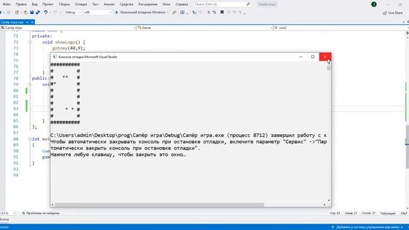Open the Вид menu
409x230 pixels.
click(x=35, y=4)
